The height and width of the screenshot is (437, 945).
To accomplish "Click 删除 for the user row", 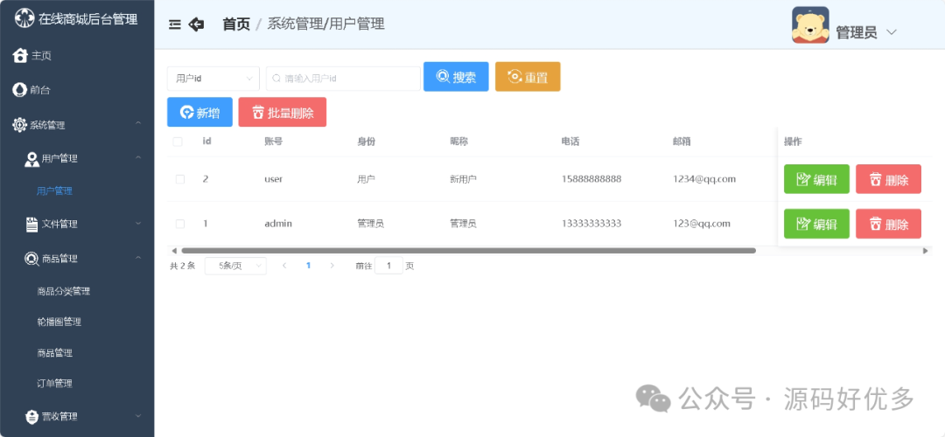I will 888,179.
